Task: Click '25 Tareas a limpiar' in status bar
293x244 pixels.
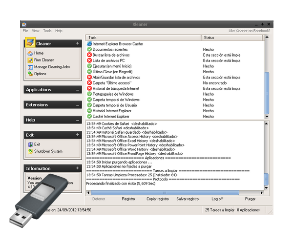Action: click(x=219, y=210)
